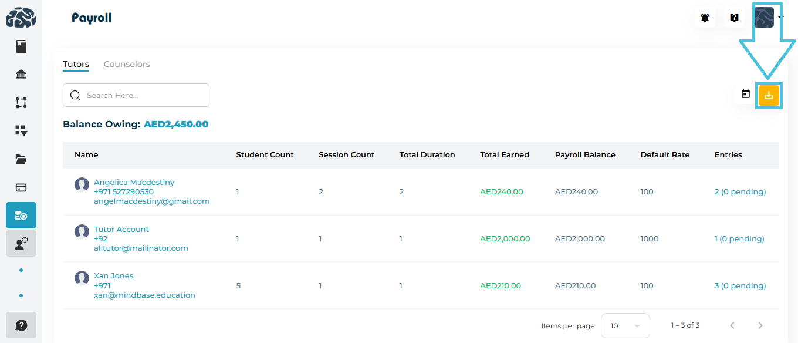The width and height of the screenshot is (798, 343).
Task: Click the help question icon in header
Action: [734, 18]
